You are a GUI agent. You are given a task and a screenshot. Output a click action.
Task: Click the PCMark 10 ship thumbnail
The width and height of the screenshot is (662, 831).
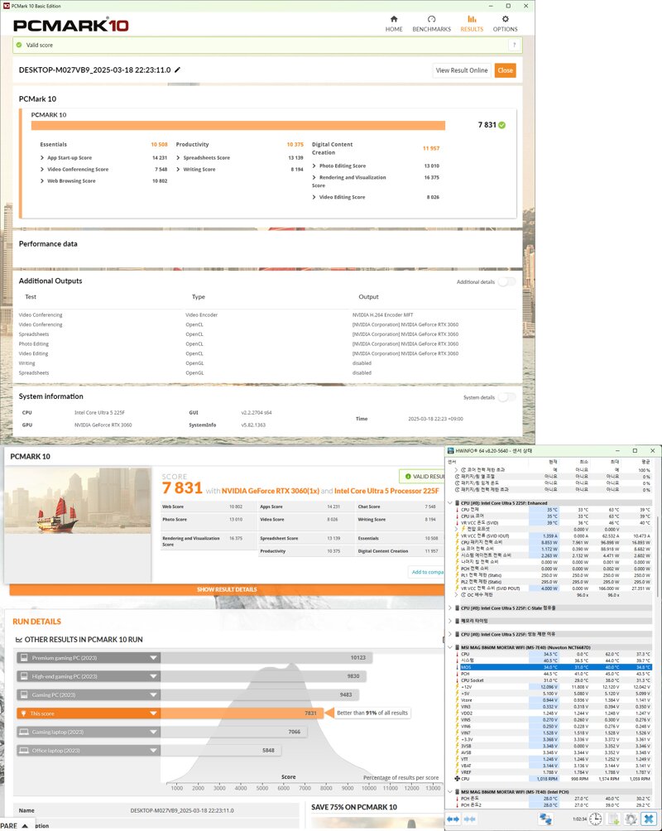(x=78, y=502)
